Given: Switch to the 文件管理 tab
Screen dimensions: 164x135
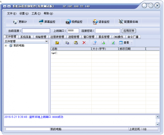Looking at the screenshot, I should click(x=11, y=37).
